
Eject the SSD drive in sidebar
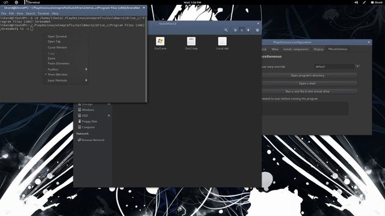(x=109, y=116)
